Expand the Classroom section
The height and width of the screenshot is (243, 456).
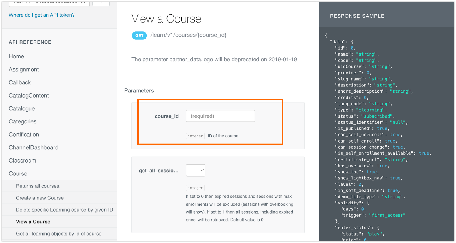tap(22, 161)
